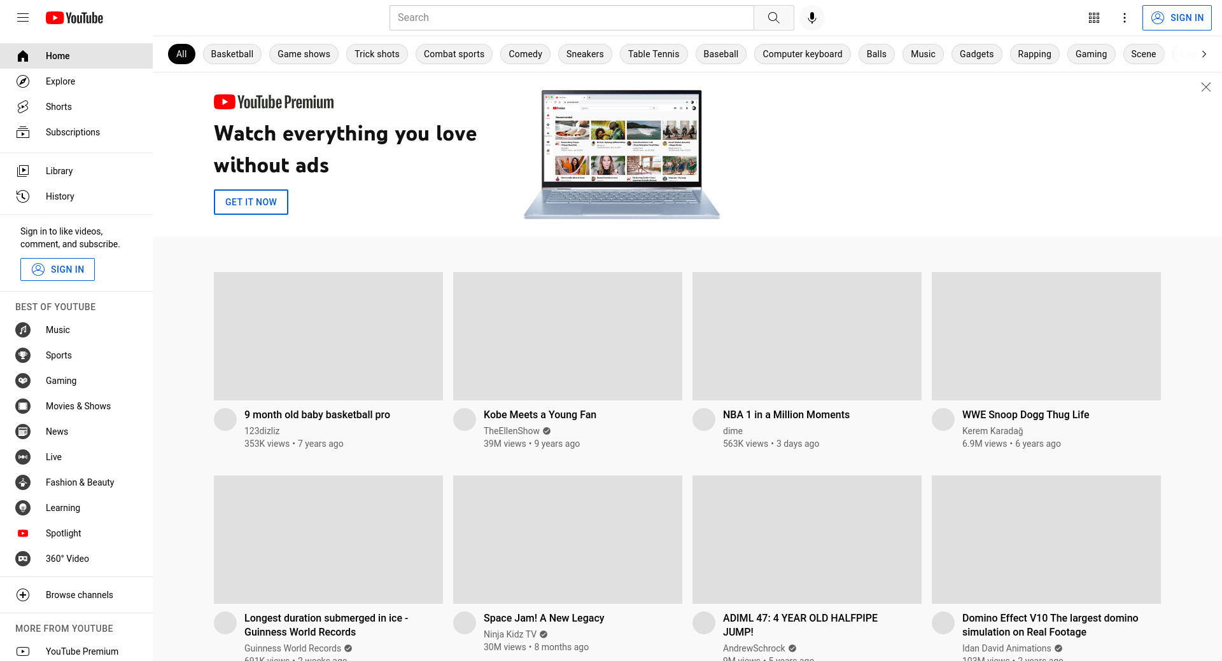This screenshot has width=1222, height=661.
Task: Click the TheEllenShow channel name
Action: pyautogui.click(x=511, y=431)
